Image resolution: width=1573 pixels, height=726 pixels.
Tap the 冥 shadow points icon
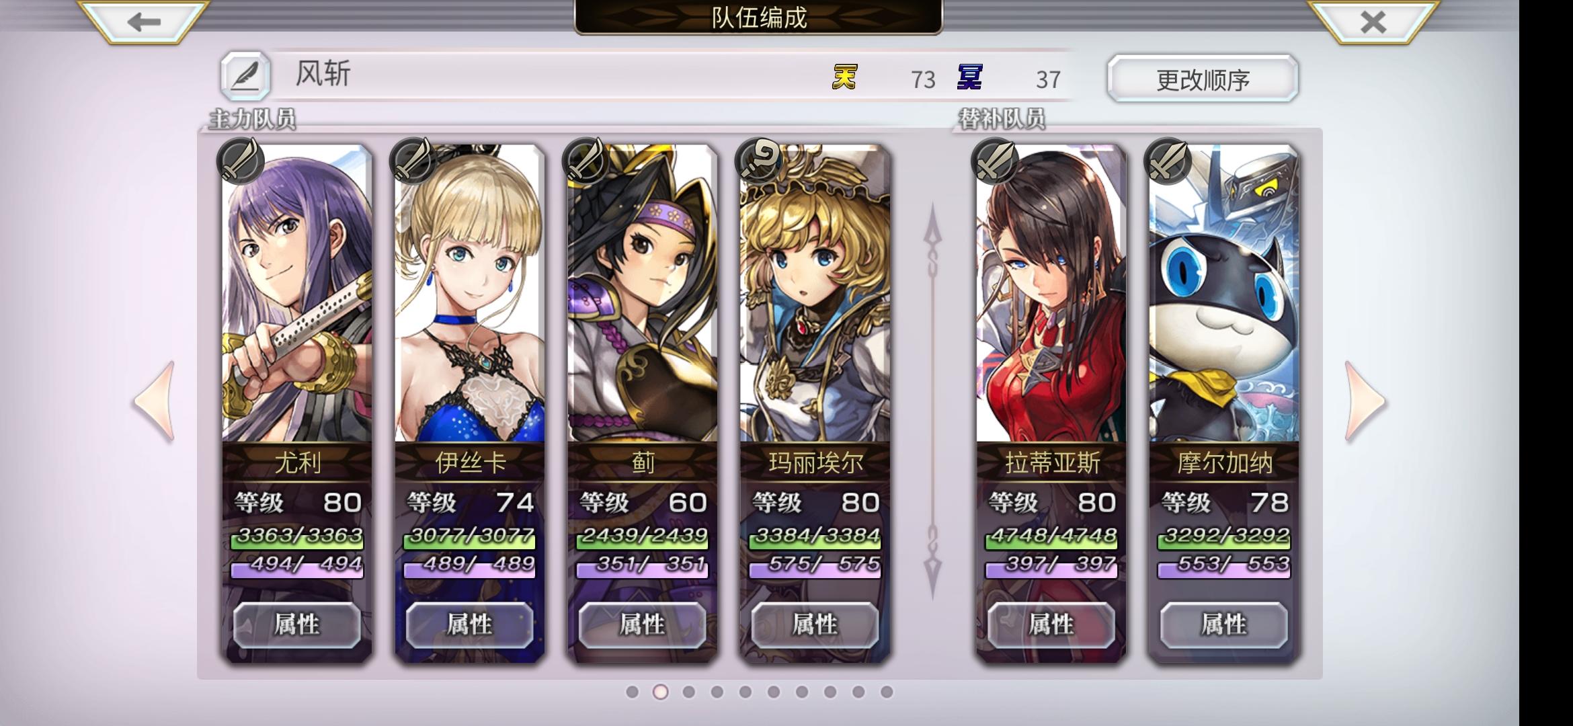(x=970, y=77)
